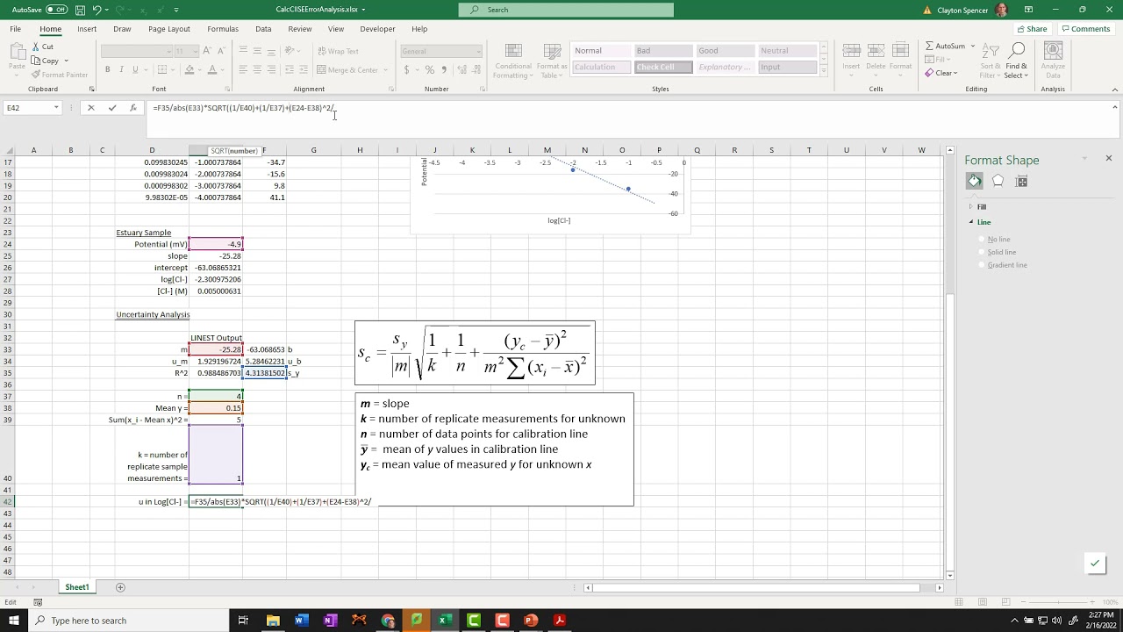Collapse the Line section
Image resolution: width=1123 pixels, height=632 pixels.
[x=980, y=222]
